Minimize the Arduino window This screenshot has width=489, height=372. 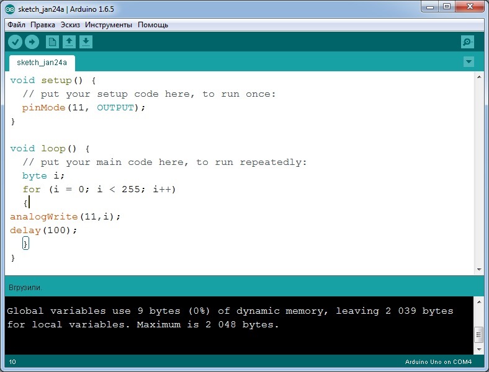[430, 7]
